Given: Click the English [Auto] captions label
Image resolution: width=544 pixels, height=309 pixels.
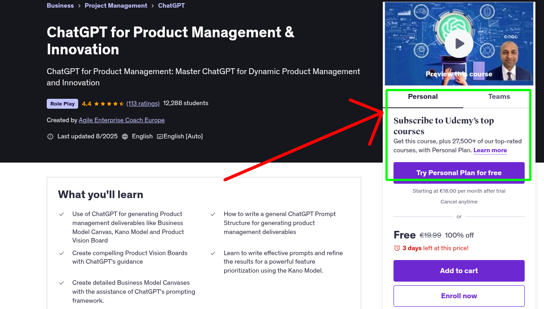Looking at the screenshot, I should click(183, 136).
